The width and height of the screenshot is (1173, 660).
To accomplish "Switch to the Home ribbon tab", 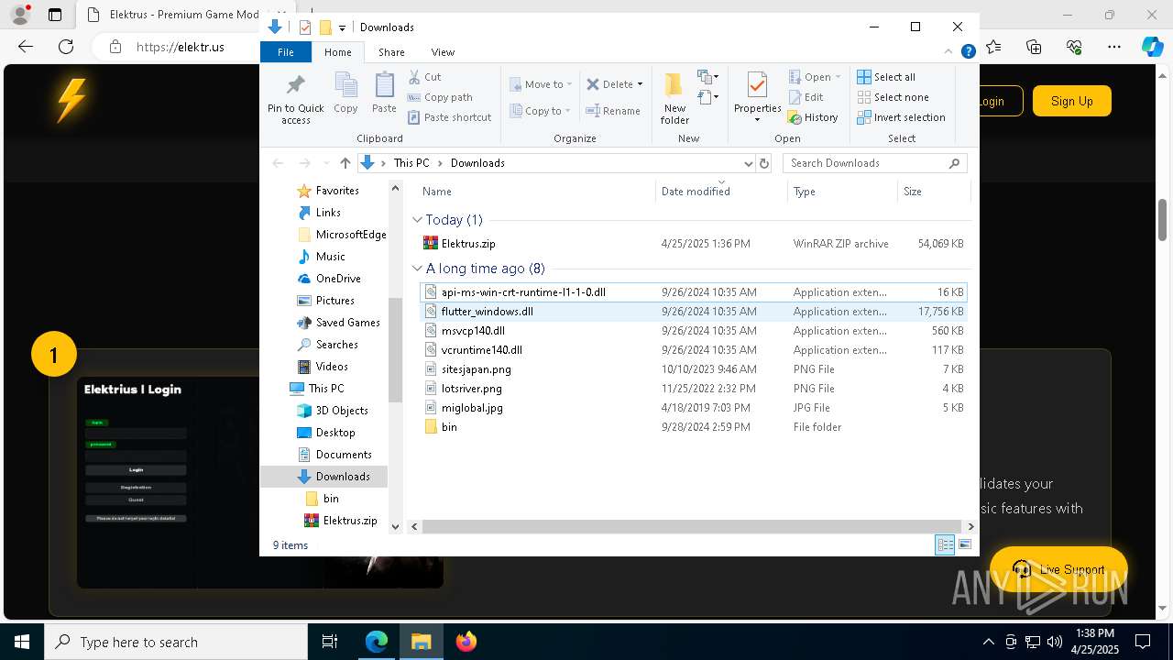I will coord(338,52).
